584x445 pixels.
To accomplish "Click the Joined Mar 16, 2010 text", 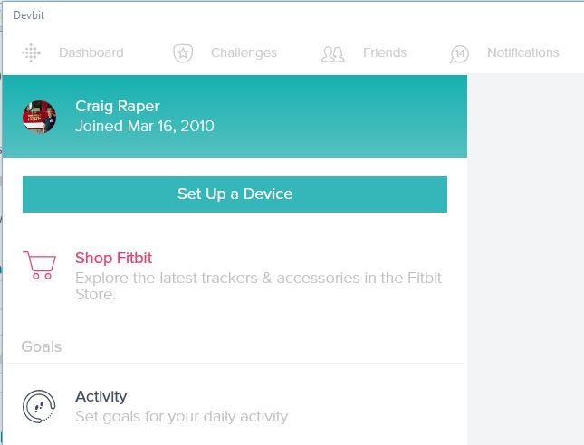I will click(x=145, y=126).
